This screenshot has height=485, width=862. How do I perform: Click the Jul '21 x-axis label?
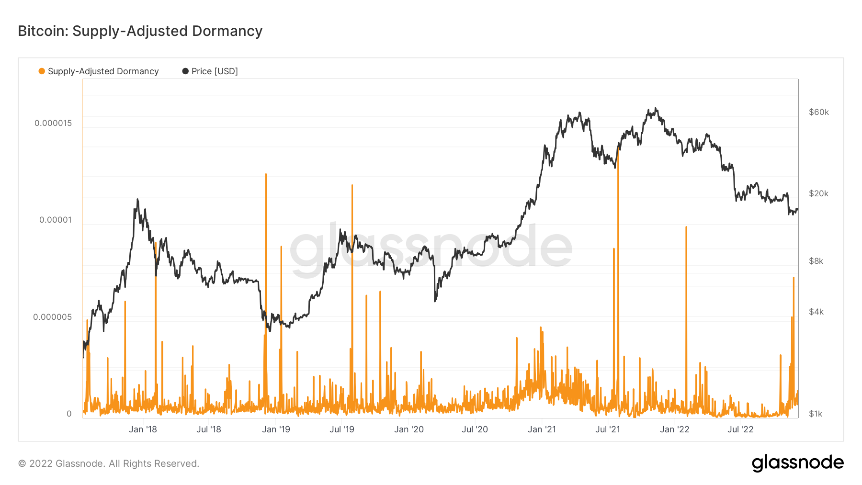click(607, 429)
